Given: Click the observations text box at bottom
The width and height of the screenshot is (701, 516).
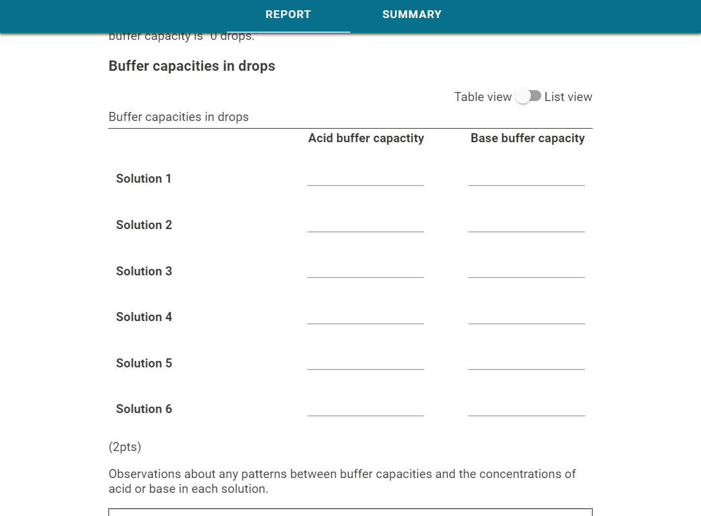Looking at the screenshot, I should tap(350, 511).
